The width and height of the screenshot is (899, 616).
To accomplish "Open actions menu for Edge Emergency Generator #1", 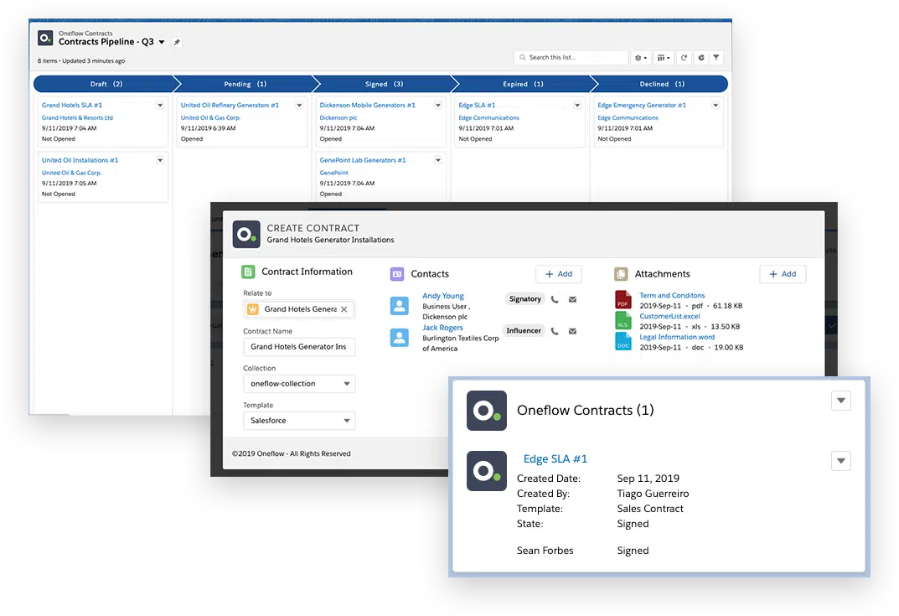I will 716,106.
